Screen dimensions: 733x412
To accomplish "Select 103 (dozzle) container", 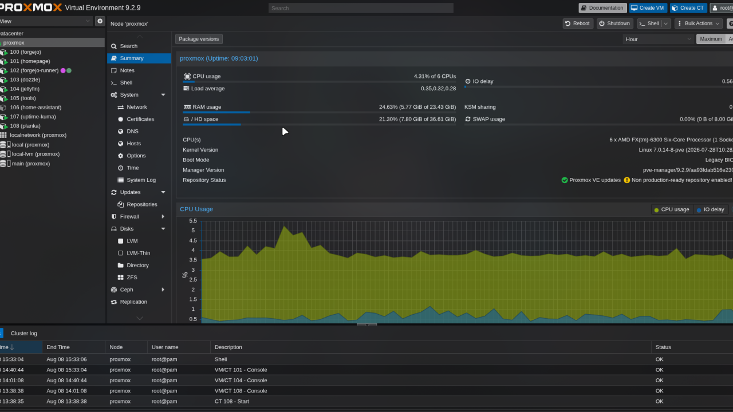I will 25,80.
